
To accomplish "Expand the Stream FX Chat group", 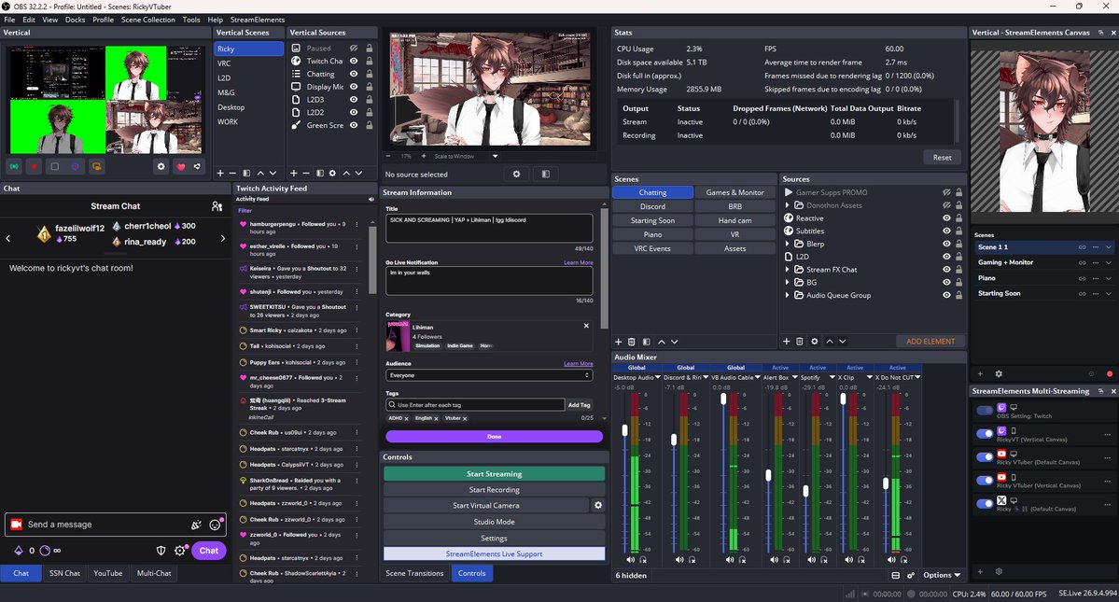I will [788, 270].
